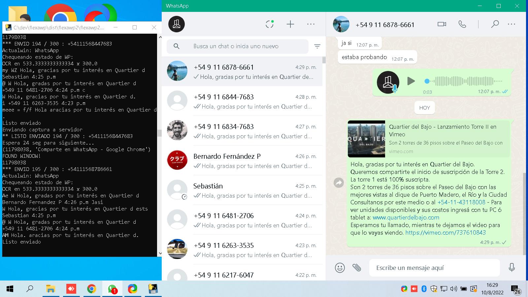Start a voice call with this contact
The image size is (528, 297).
point(462,24)
